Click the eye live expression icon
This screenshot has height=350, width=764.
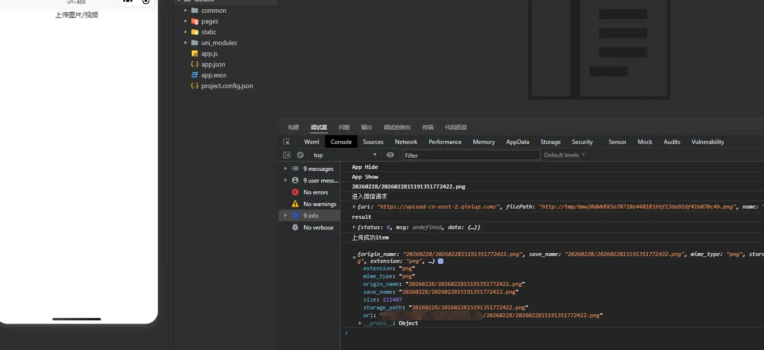point(390,155)
